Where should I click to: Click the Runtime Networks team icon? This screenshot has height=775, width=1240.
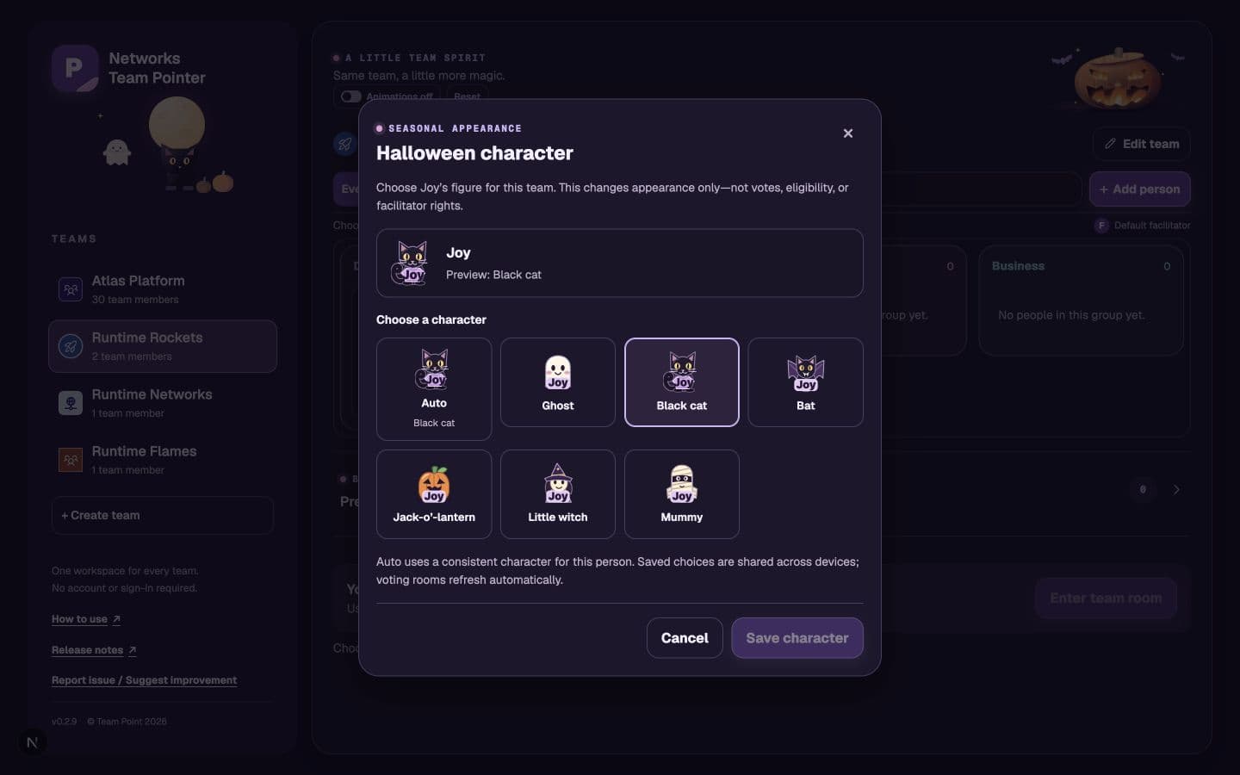(x=71, y=403)
